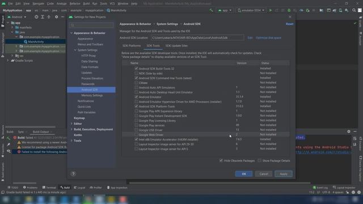This screenshot has height=204, width=363.
Task: Open the SDK Manager toolbar icon
Action: (x=347, y=10)
